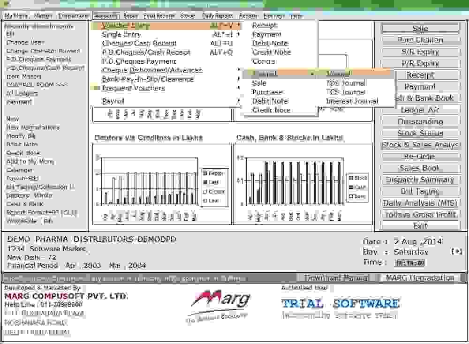The width and height of the screenshot is (469, 344).
Task: Open the Daily Reports menu
Action: 218,15
